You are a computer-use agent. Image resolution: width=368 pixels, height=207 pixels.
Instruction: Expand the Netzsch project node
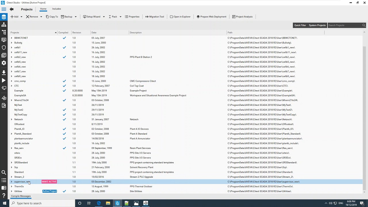point(11,119)
